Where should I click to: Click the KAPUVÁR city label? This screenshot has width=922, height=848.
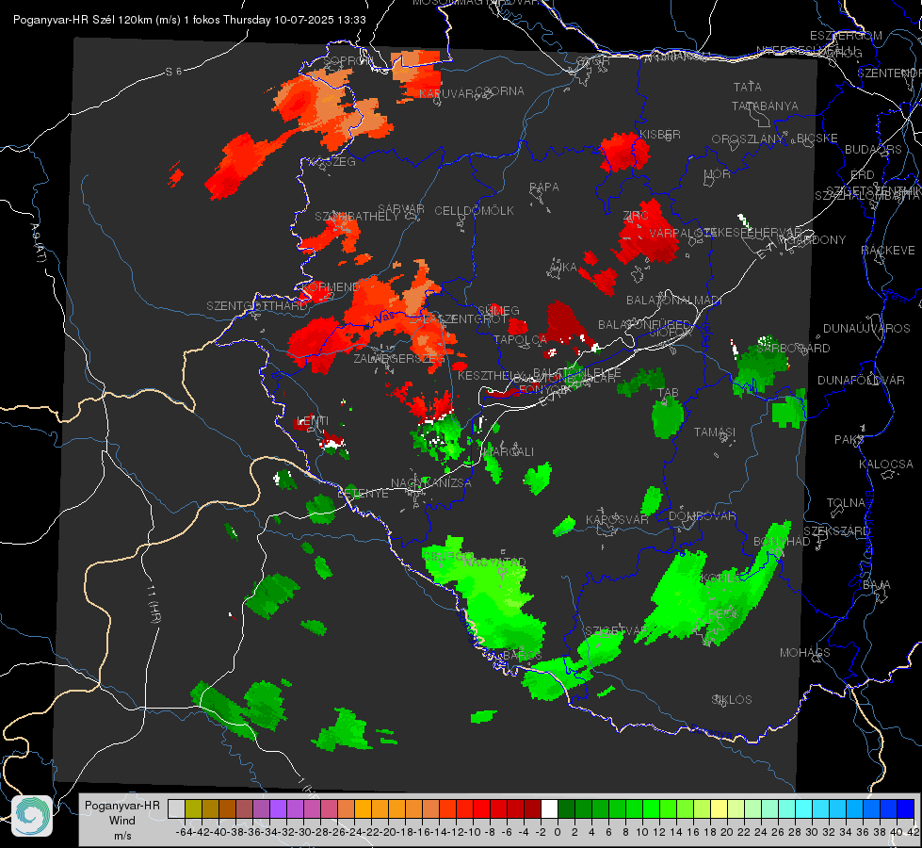pyautogui.click(x=447, y=94)
